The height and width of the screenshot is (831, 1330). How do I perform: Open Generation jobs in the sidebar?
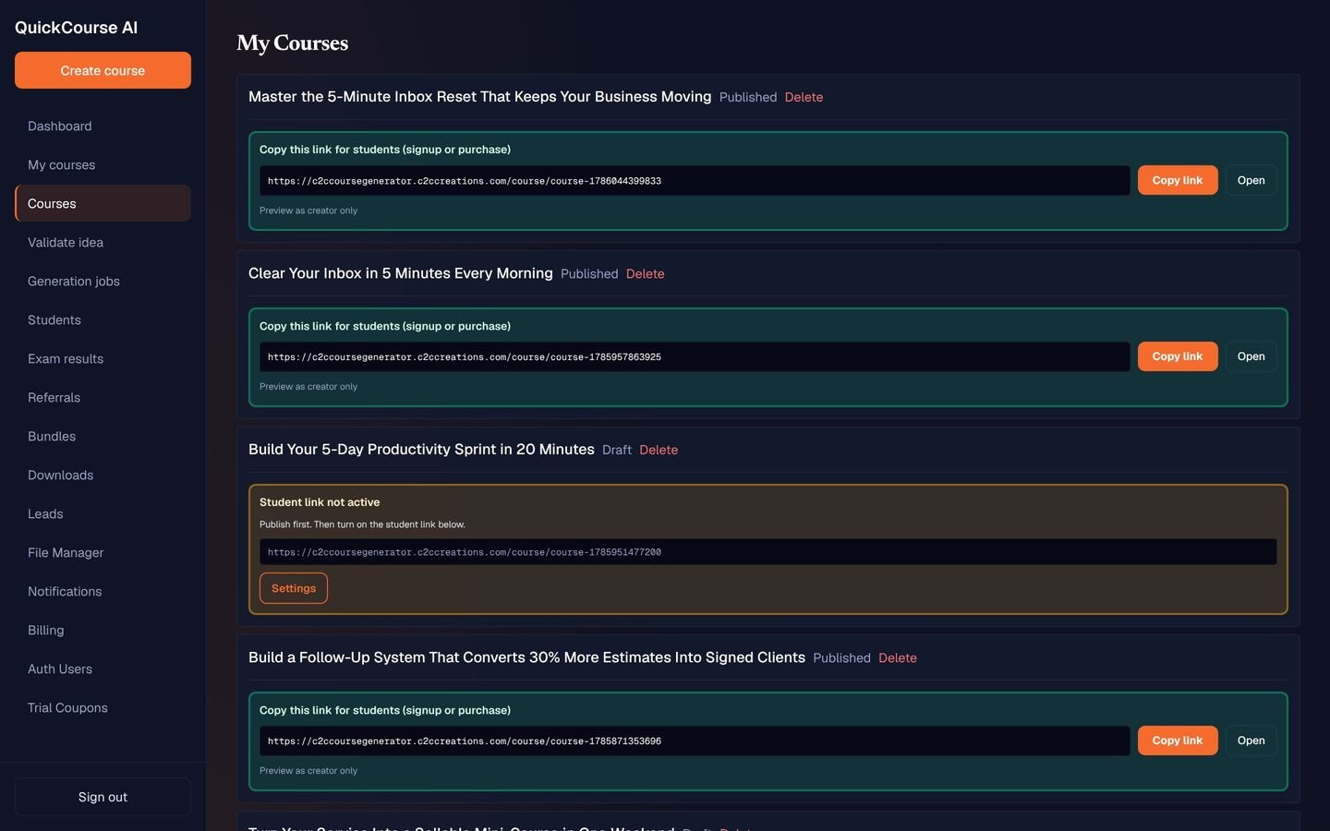click(103, 281)
